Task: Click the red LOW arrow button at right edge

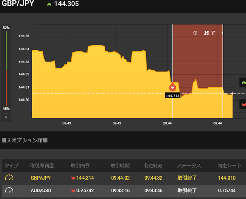Action: click(243, 104)
